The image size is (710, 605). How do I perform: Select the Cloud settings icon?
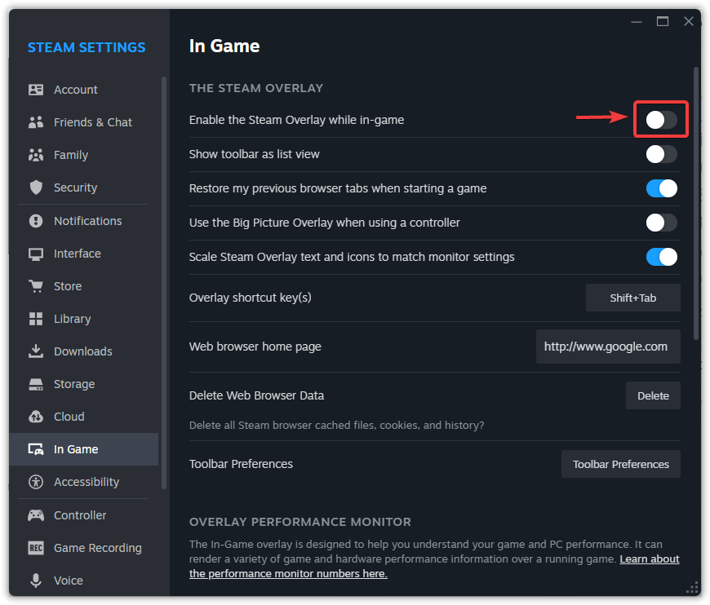pos(36,416)
